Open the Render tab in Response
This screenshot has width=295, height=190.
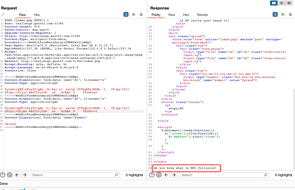click(x=203, y=15)
